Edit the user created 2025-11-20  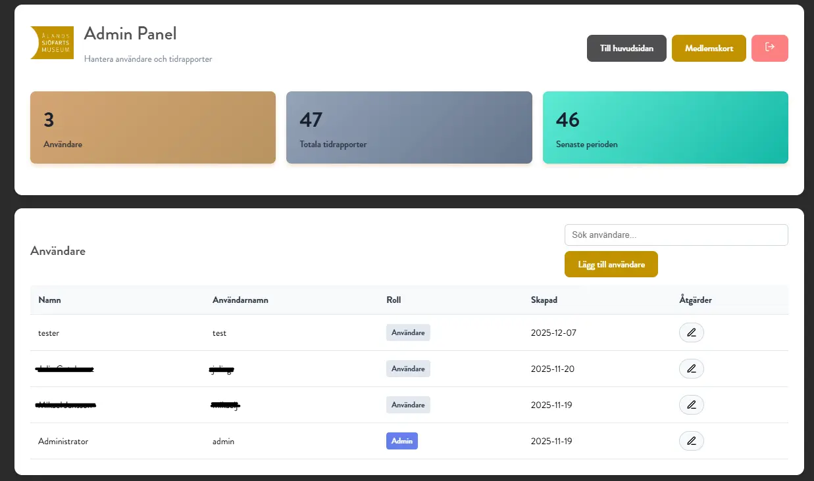(691, 369)
